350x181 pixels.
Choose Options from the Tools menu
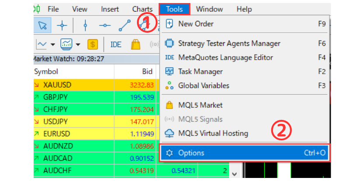point(191,153)
